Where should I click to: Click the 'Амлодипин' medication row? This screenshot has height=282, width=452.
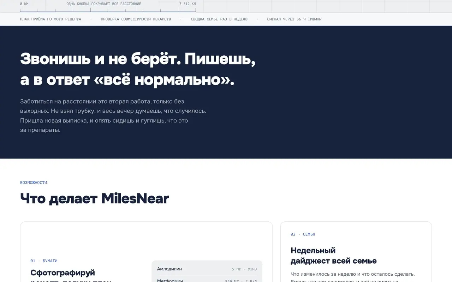tap(207, 269)
